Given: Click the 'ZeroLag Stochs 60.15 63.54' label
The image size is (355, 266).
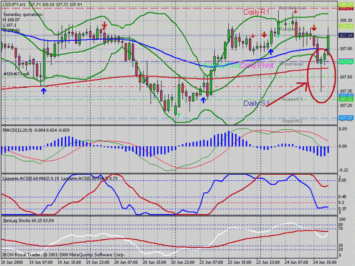Looking at the screenshot, I should coord(28,221).
